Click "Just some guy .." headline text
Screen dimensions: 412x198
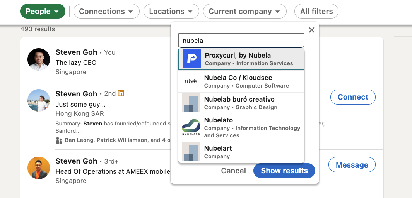[x=81, y=104]
